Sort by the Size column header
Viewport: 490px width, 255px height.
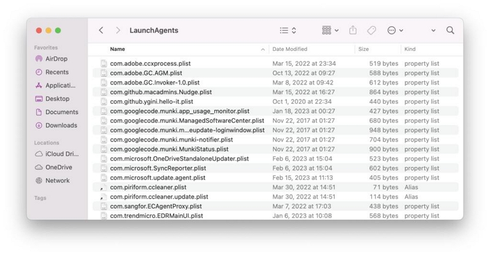click(x=363, y=49)
